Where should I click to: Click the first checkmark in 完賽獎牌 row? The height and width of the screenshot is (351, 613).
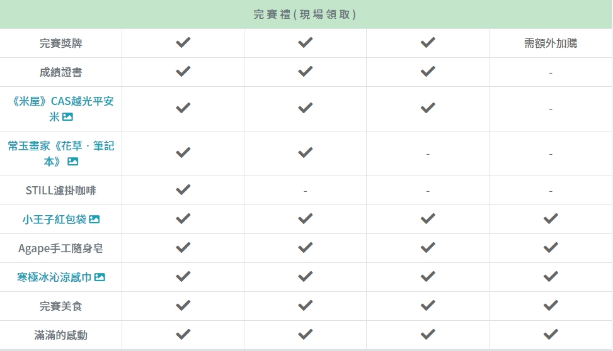click(x=183, y=43)
